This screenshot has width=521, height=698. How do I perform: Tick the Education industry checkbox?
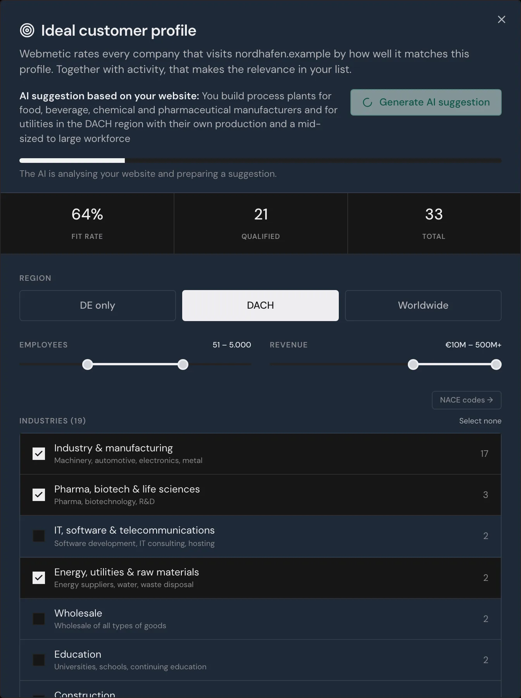coord(39,660)
